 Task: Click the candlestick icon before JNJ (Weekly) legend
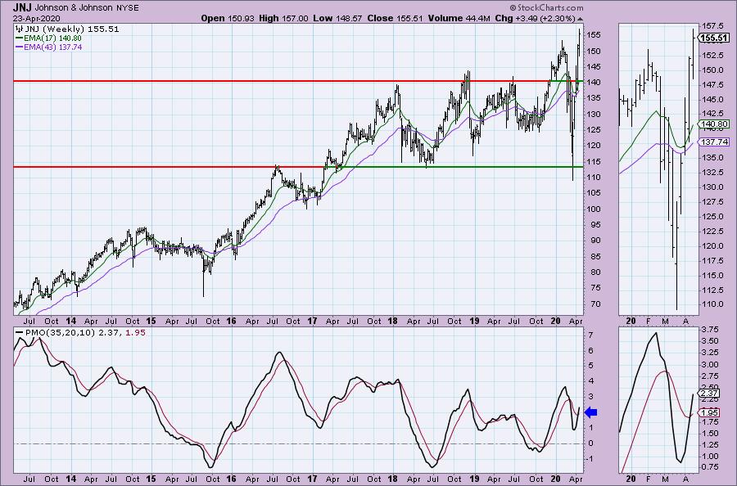[x=19, y=29]
